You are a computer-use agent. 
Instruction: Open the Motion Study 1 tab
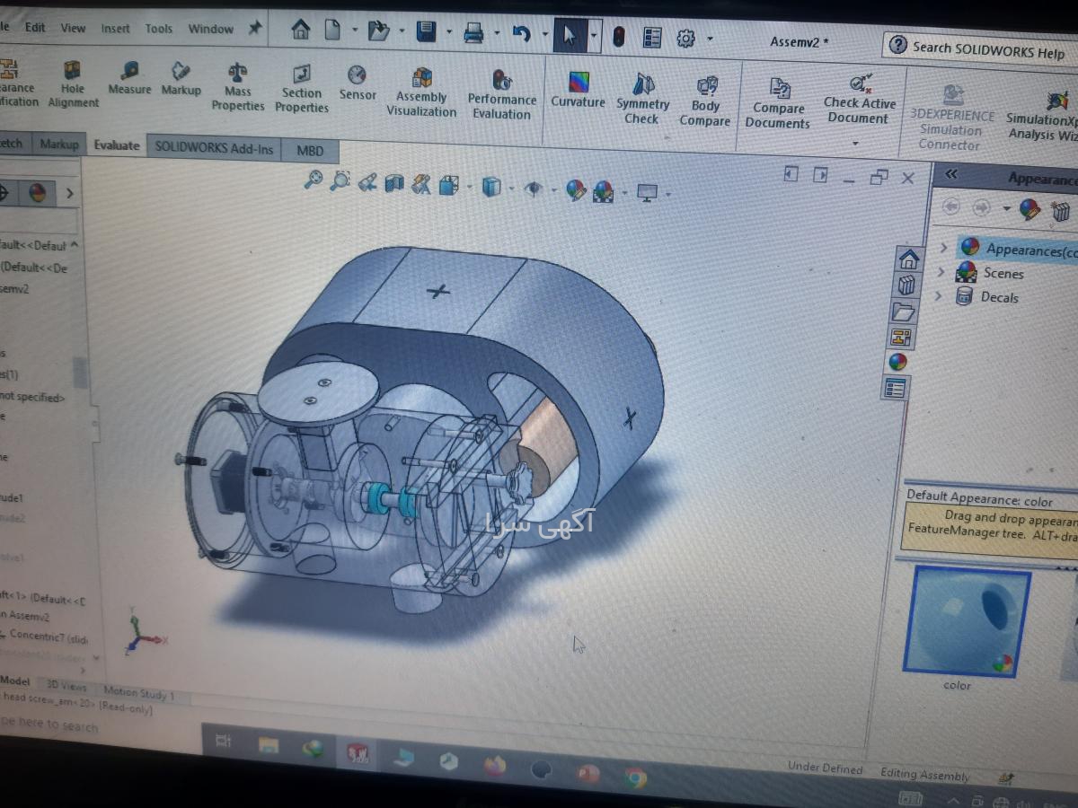[138, 693]
